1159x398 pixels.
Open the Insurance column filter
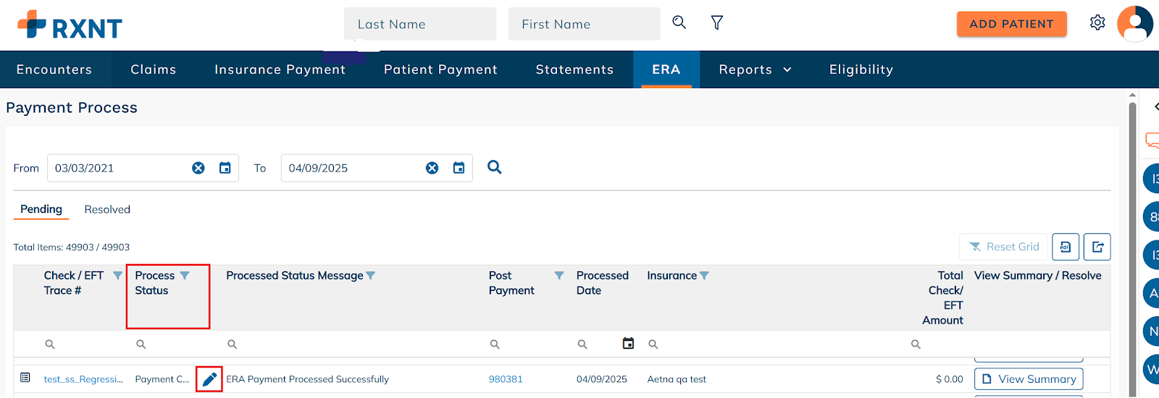pos(704,276)
